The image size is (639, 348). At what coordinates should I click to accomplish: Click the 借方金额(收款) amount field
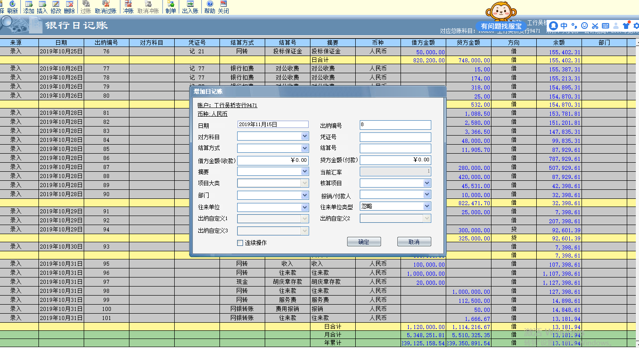[x=273, y=160]
